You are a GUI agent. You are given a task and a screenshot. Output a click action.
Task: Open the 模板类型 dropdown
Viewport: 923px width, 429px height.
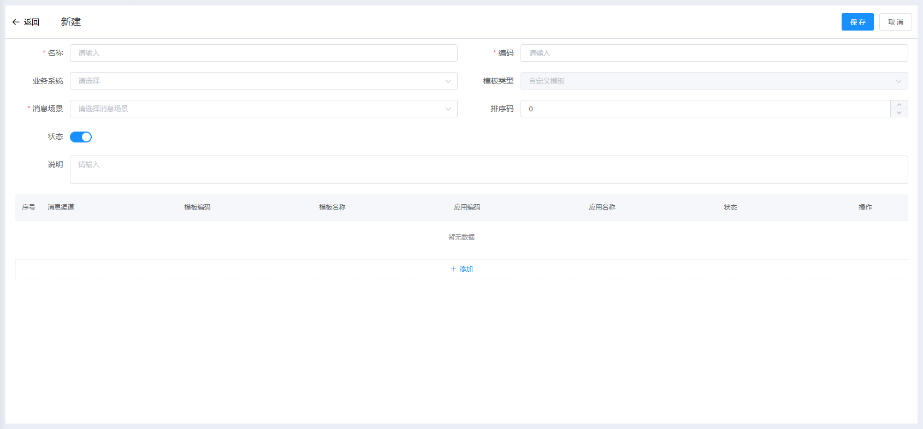click(x=713, y=81)
